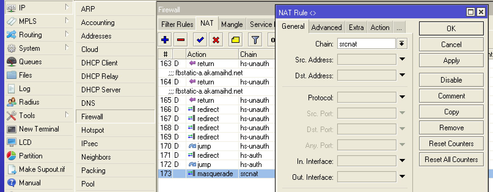Expand the Dst. Address field

[402, 75]
